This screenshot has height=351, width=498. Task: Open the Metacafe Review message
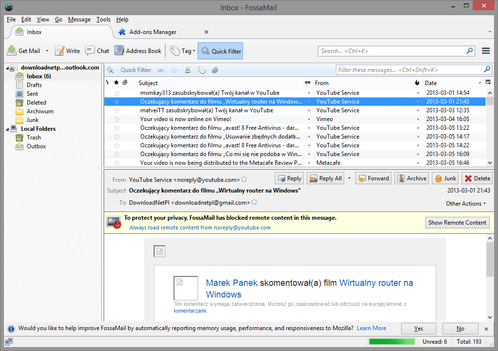tap(295, 163)
